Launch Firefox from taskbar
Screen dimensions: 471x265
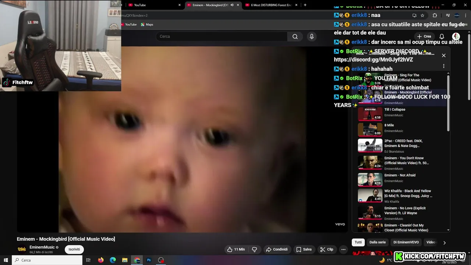coord(101,260)
